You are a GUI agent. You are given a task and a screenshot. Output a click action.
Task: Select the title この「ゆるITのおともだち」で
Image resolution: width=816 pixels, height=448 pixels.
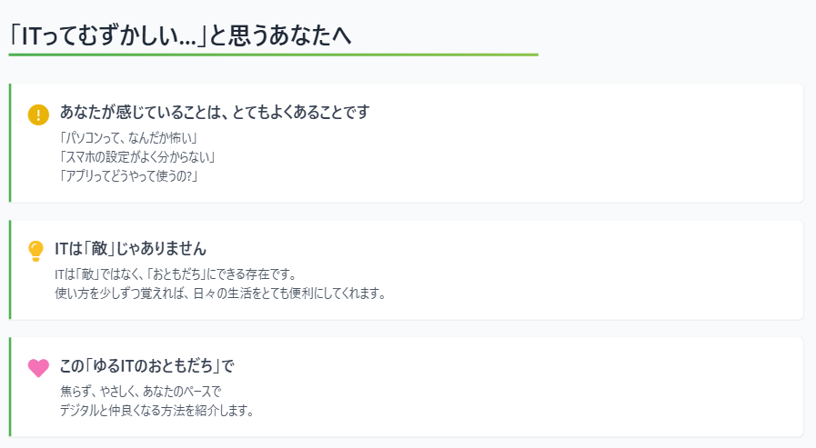(x=146, y=365)
